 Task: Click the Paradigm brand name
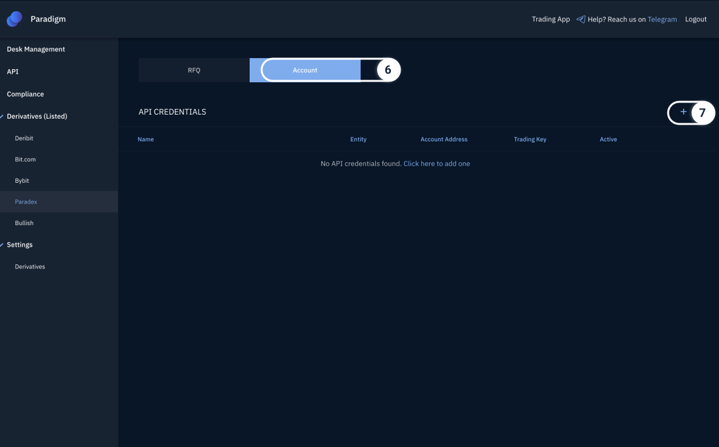tap(48, 19)
